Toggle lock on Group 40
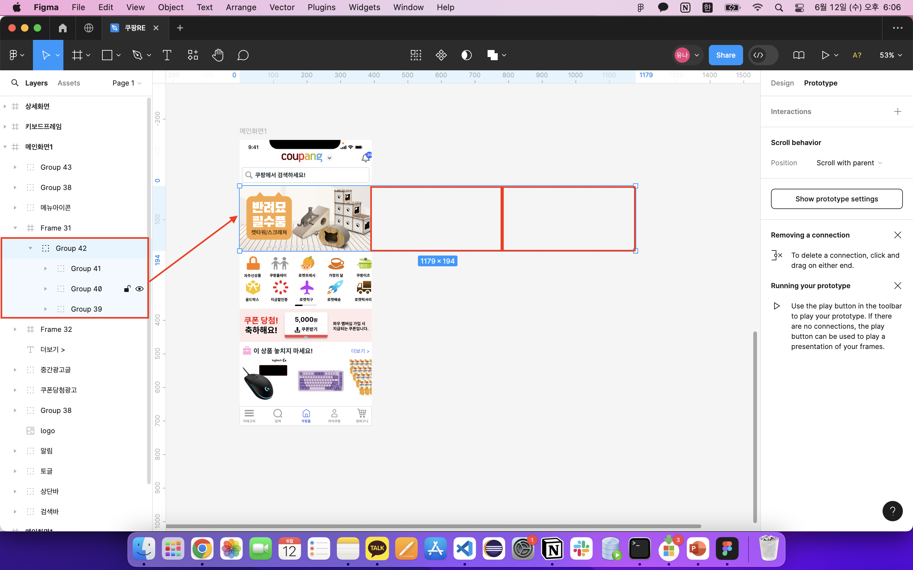913x570 pixels. (127, 289)
